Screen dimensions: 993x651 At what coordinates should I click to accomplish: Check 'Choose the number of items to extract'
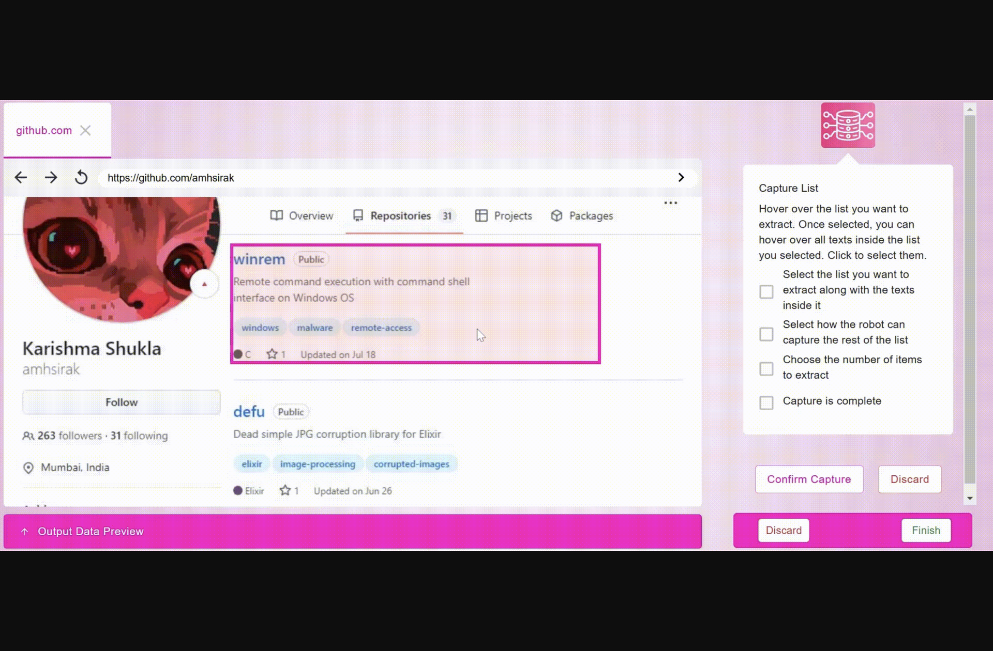[766, 369]
